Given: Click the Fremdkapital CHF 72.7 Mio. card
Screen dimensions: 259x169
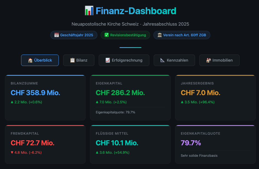Looking at the screenshot, I should 45,144.
